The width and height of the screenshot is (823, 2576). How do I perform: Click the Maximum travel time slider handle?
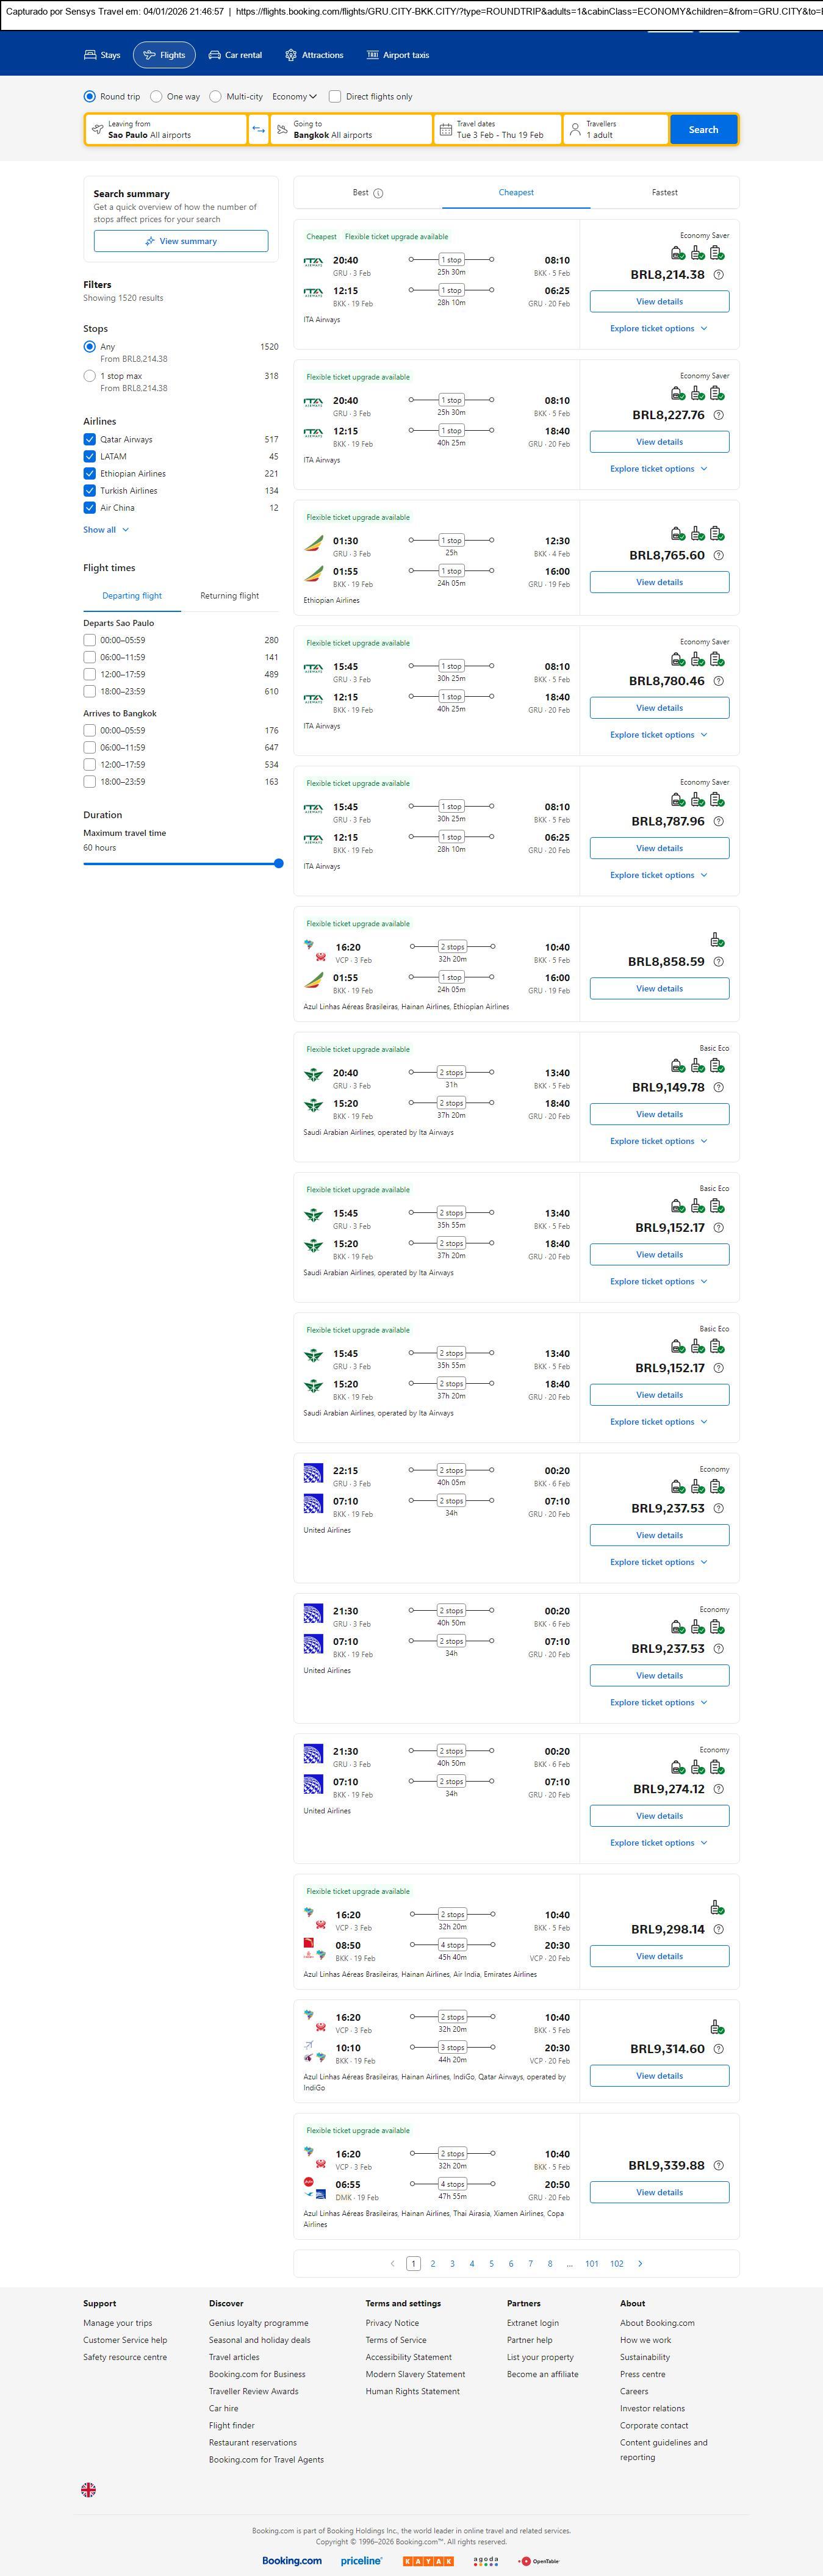[x=279, y=863]
